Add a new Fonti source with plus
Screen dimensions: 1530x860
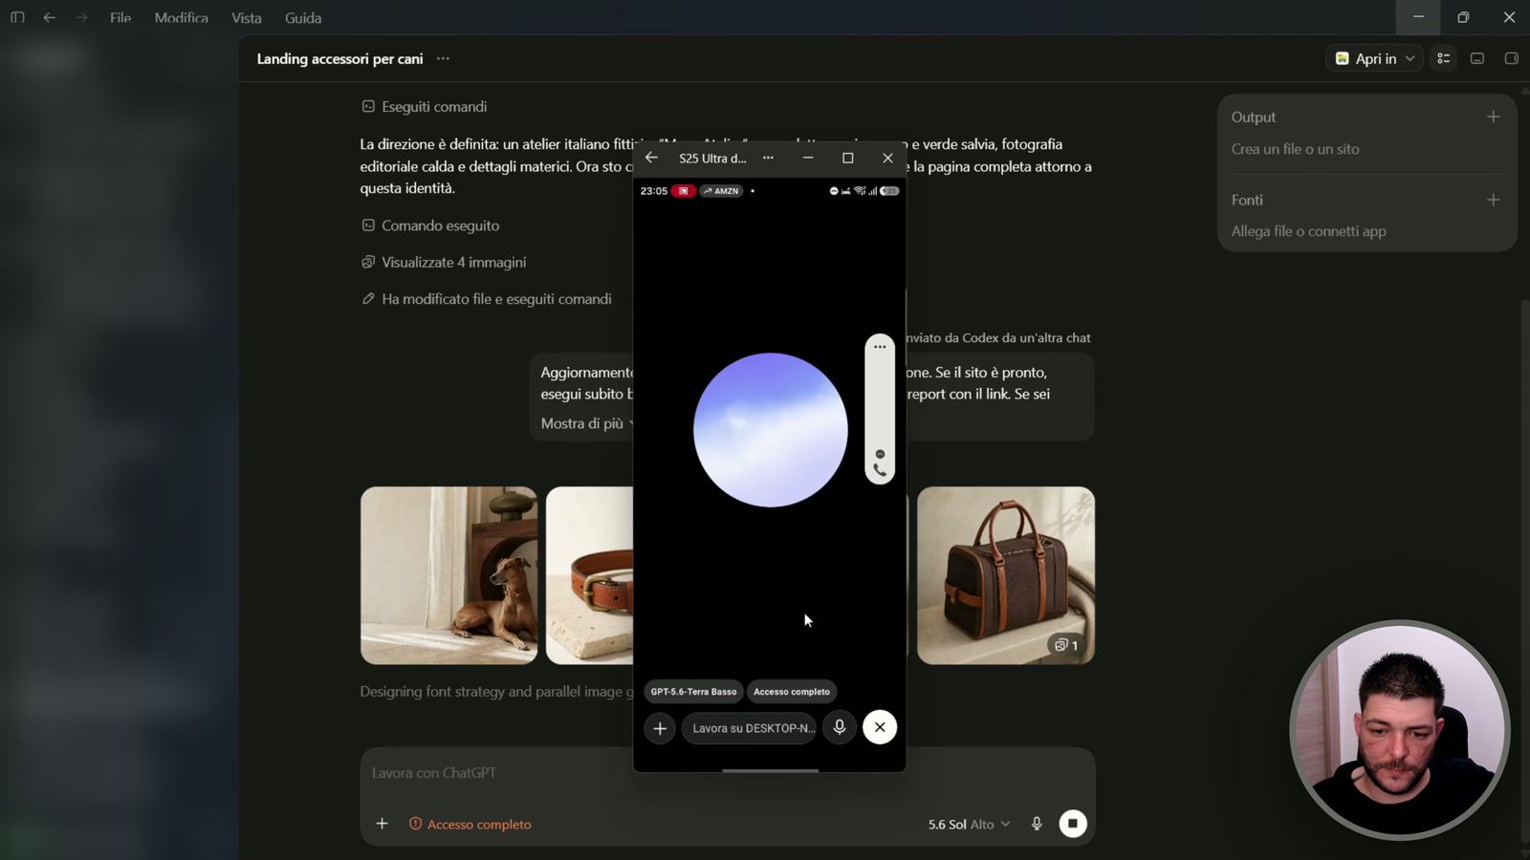coord(1493,200)
